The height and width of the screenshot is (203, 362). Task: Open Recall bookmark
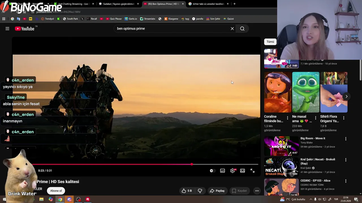[x=92, y=19]
